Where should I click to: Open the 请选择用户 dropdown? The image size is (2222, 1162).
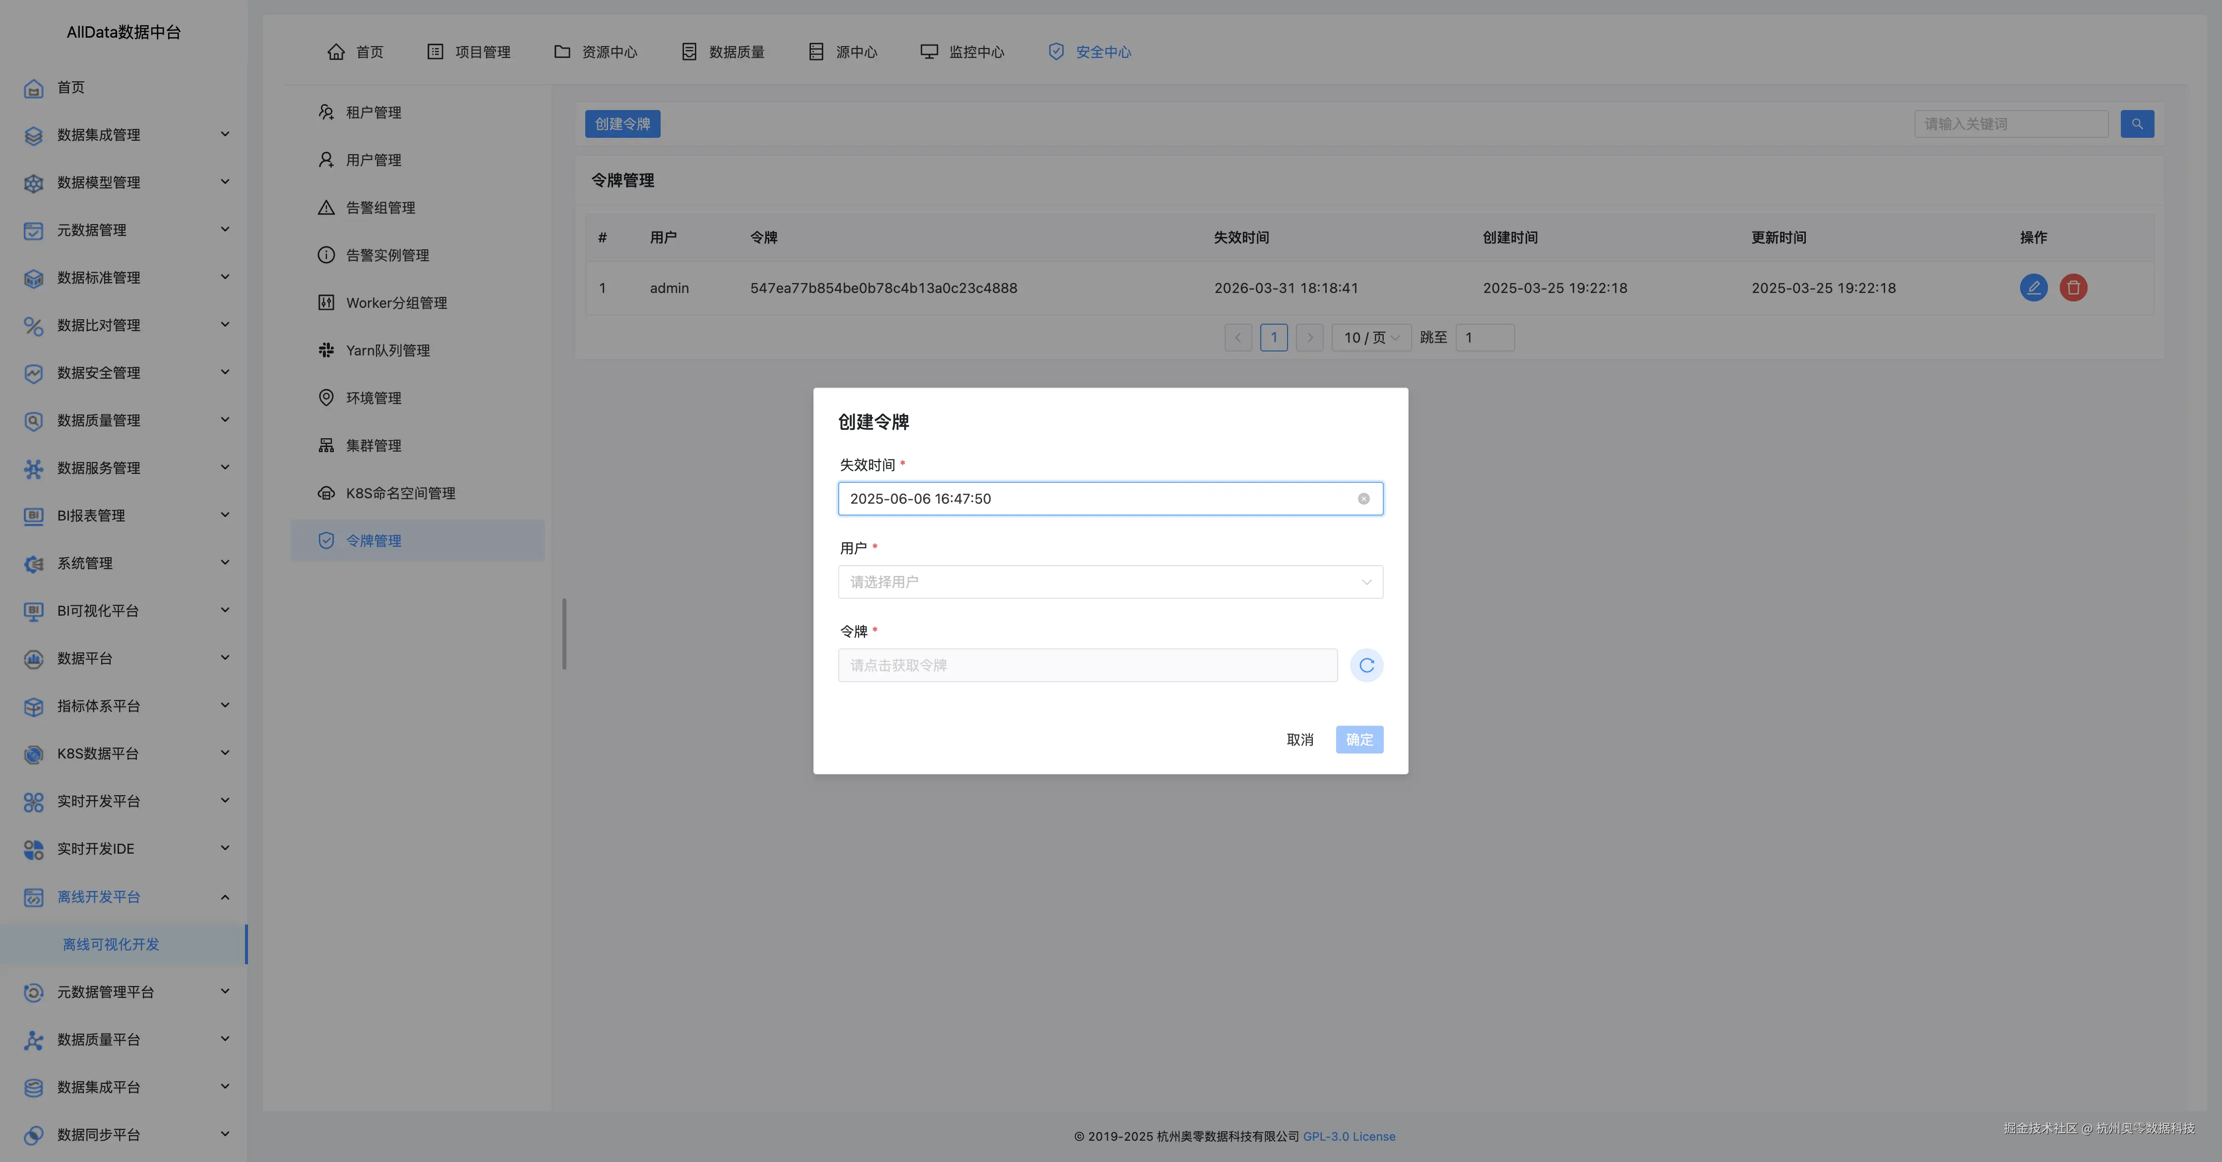(x=1110, y=582)
